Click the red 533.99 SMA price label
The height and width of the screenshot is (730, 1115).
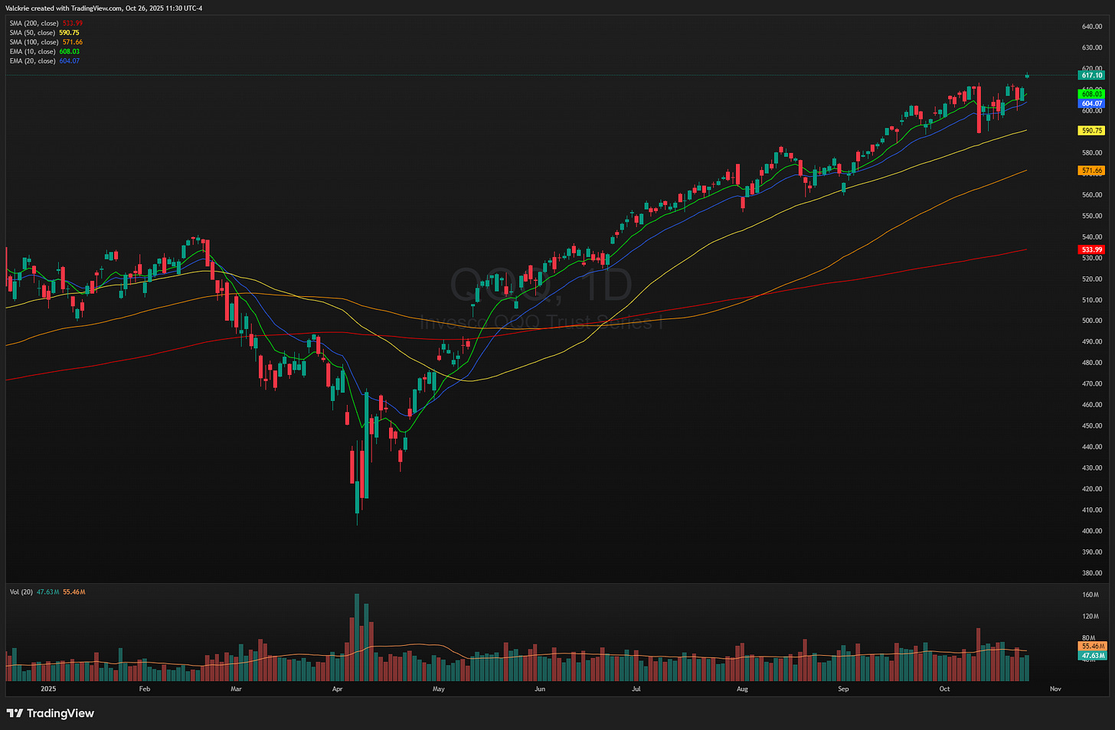click(x=1091, y=249)
